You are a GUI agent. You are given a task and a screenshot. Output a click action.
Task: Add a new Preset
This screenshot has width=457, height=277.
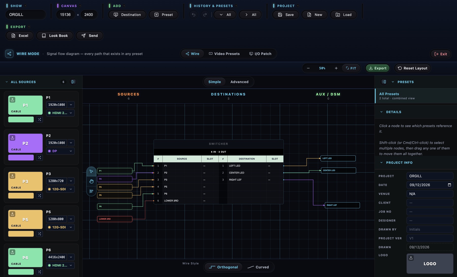(164, 15)
